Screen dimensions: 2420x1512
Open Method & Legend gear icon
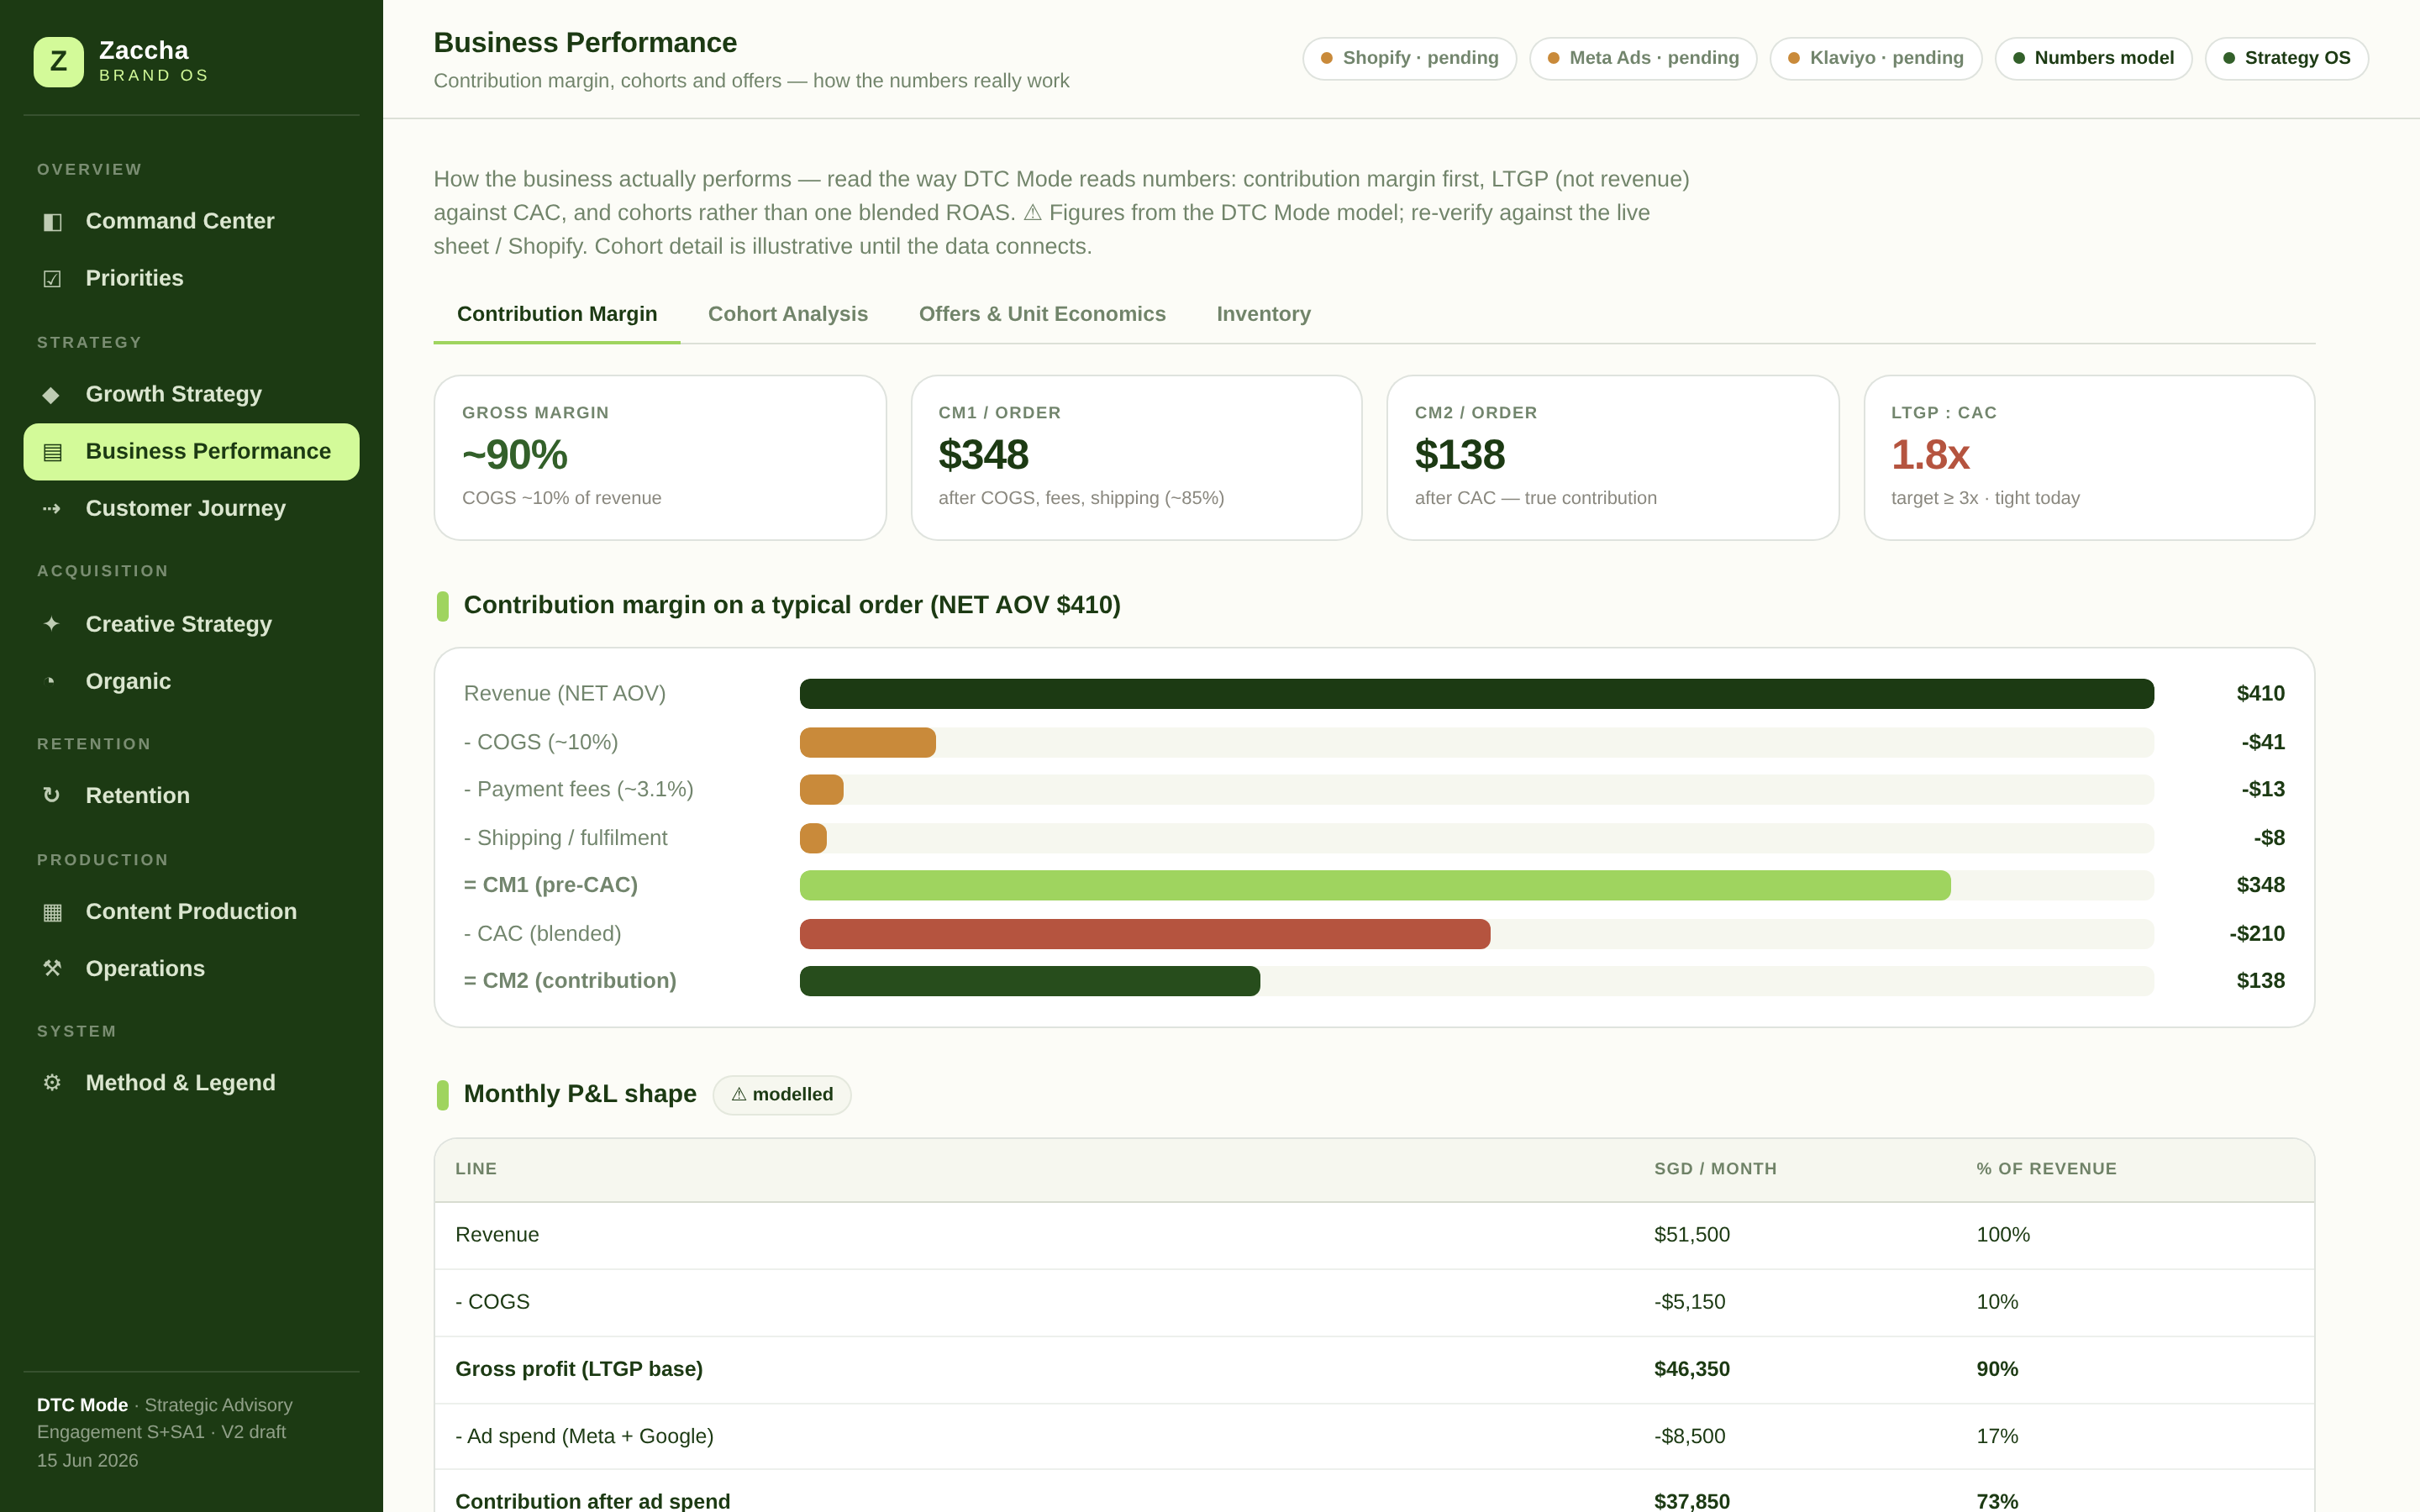pos(52,1082)
